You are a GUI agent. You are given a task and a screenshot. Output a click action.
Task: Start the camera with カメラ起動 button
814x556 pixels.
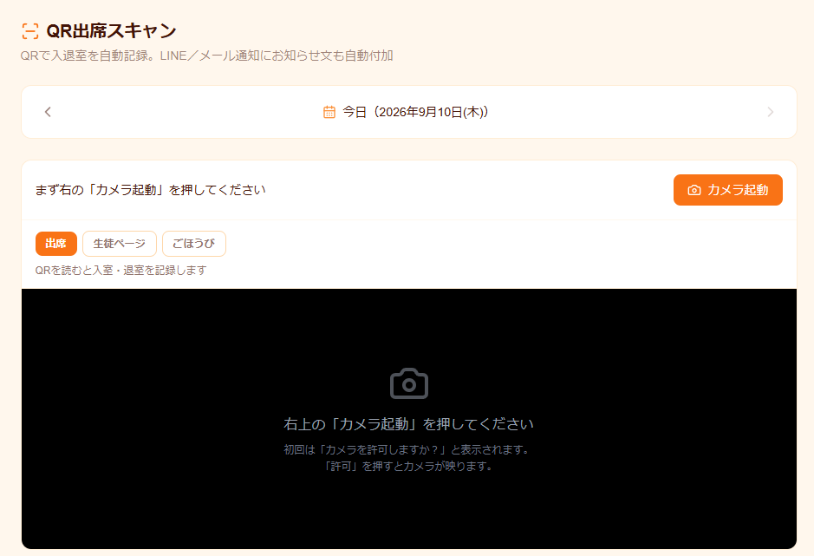pos(728,190)
